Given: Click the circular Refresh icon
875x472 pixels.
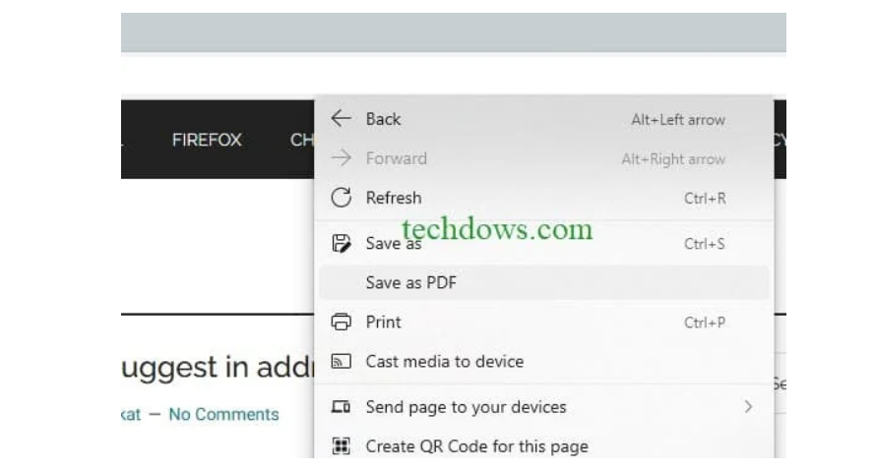Looking at the screenshot, I should pos(341,198).
